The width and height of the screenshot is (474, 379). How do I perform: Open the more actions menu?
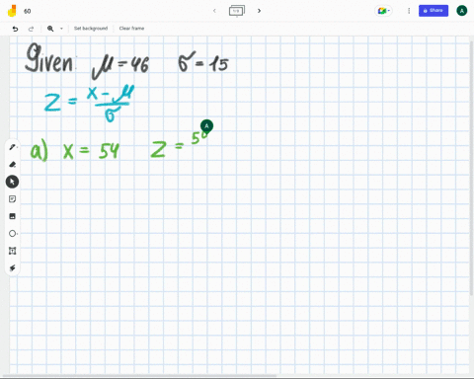[x=409, y=11]
